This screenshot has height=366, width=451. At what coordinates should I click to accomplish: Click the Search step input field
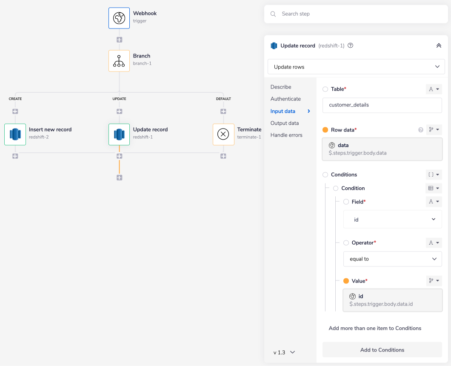click(356, 14)
